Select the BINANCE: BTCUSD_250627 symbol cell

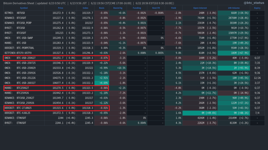(24, 98)
